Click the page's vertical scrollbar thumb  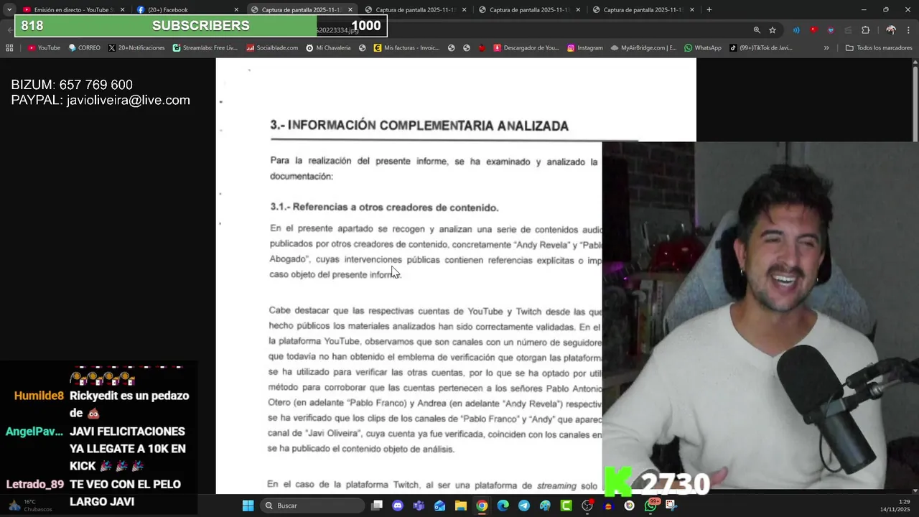pos(915,104)
